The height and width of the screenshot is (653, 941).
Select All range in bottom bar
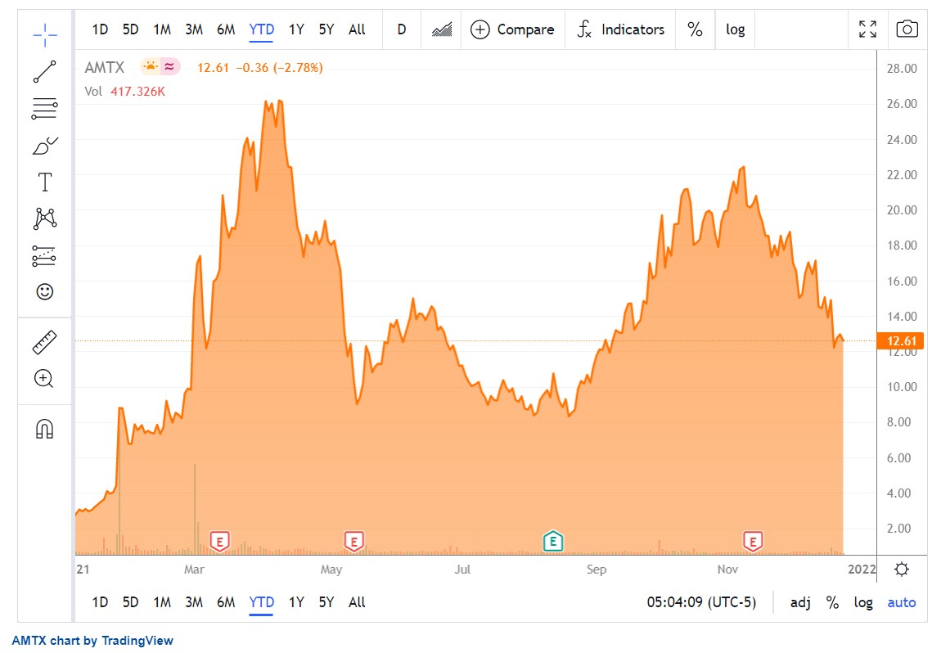click(x=357, y=602)
